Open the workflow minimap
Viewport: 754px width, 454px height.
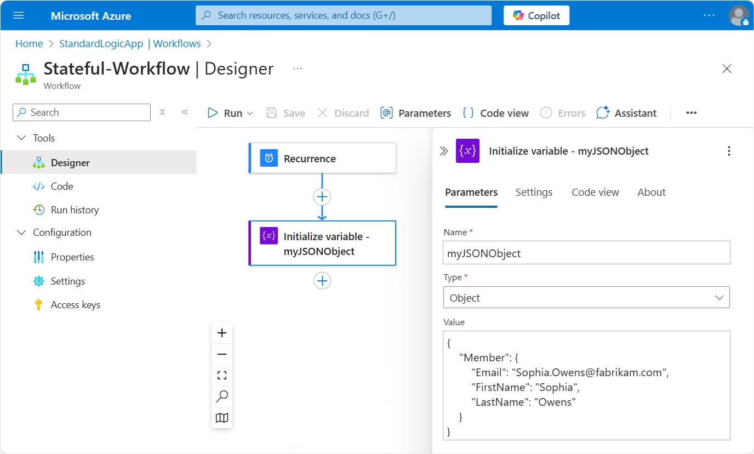point(221,417)
